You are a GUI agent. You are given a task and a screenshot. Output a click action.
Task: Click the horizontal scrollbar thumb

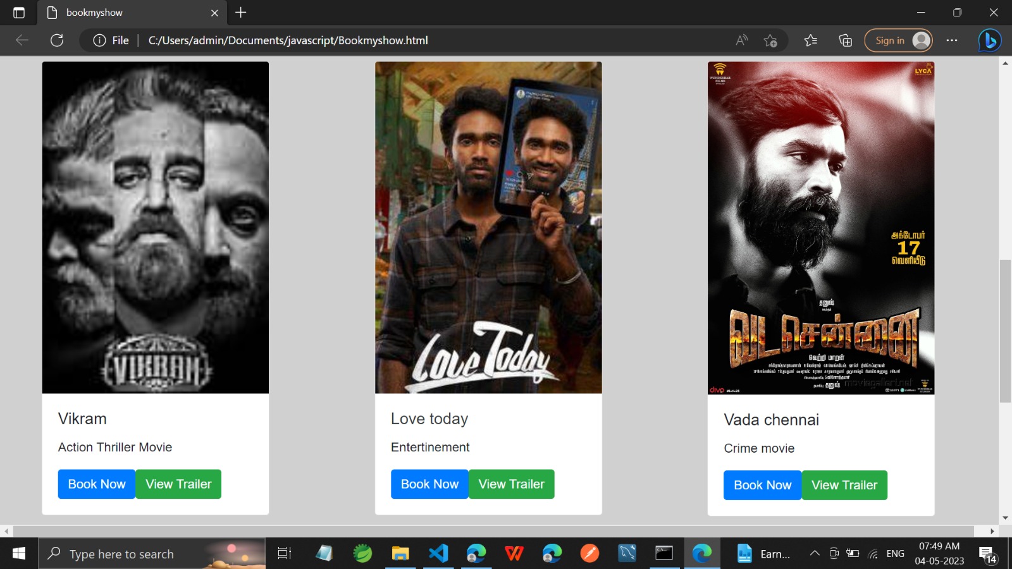493,531
